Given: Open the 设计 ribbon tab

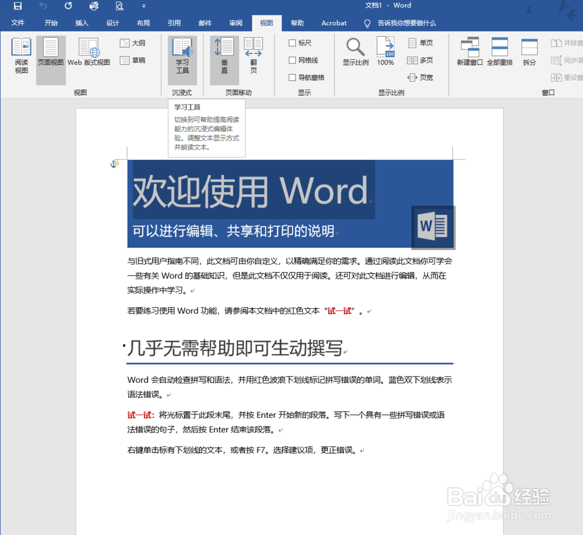Looking at the screenshot, I should coord(113,23).
